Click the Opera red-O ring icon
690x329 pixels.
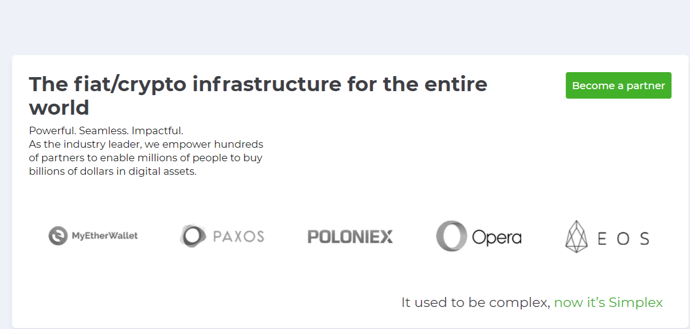click(x=451, y=236)
